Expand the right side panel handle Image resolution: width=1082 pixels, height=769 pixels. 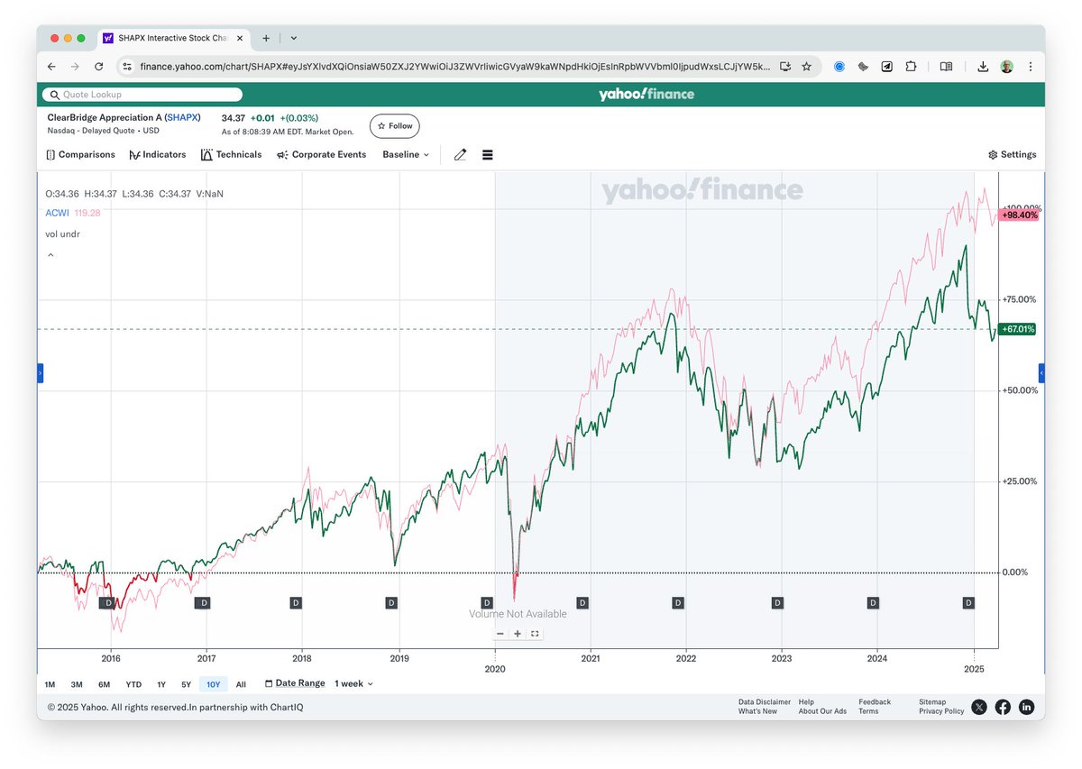(x=1042, y=373)
